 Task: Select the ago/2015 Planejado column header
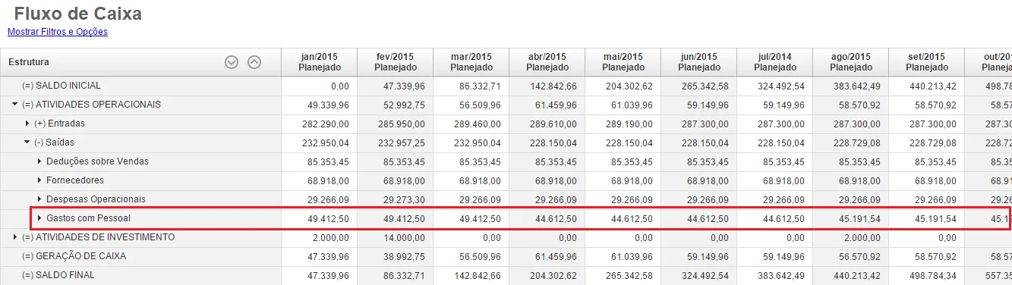[x=850, y=62]
